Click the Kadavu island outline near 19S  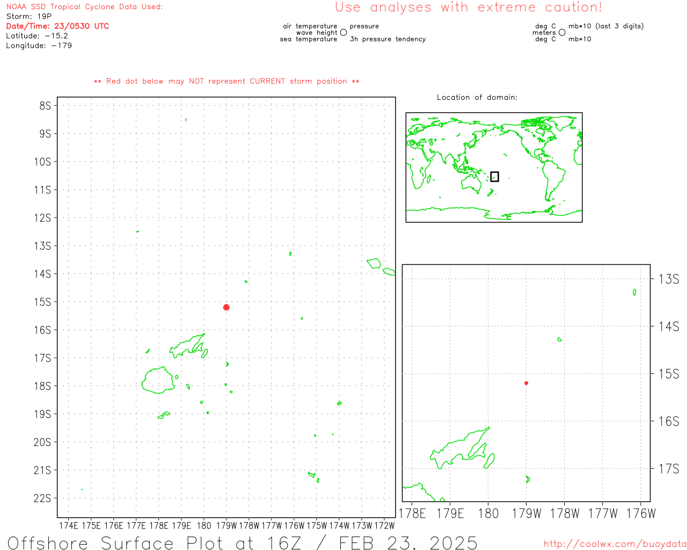click(164, 415)
